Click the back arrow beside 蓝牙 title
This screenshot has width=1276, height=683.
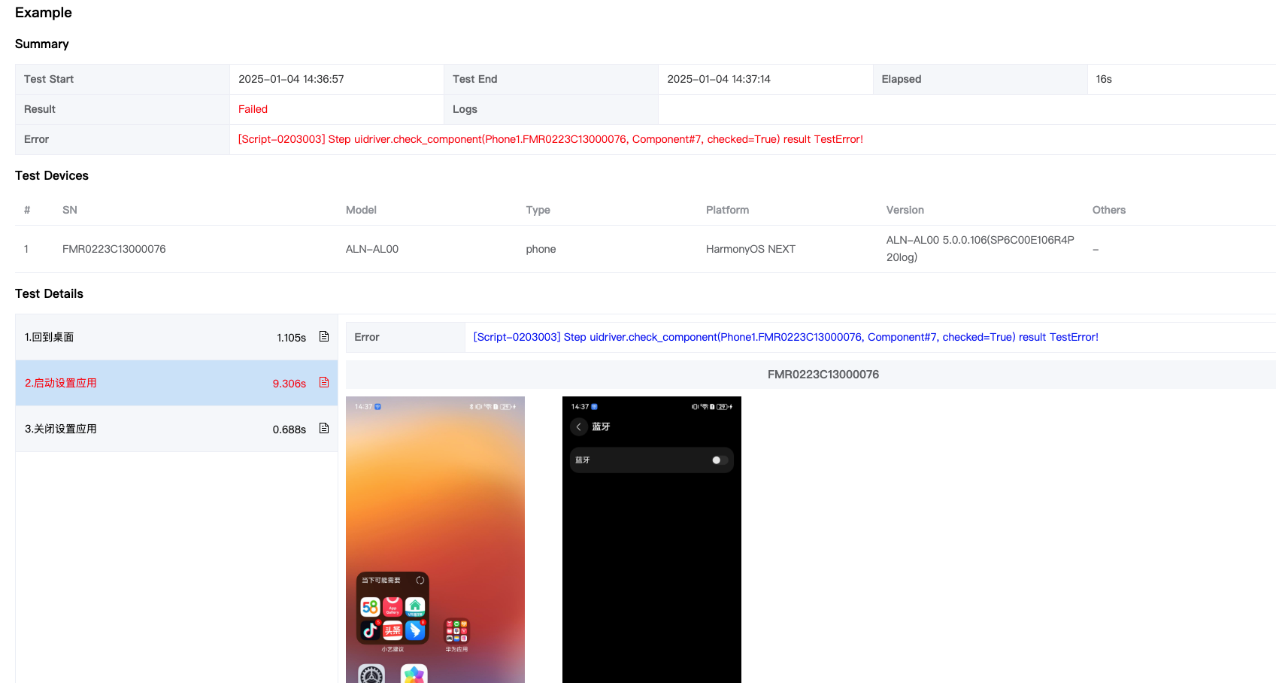pyautogui.click(x=578, y=427)
